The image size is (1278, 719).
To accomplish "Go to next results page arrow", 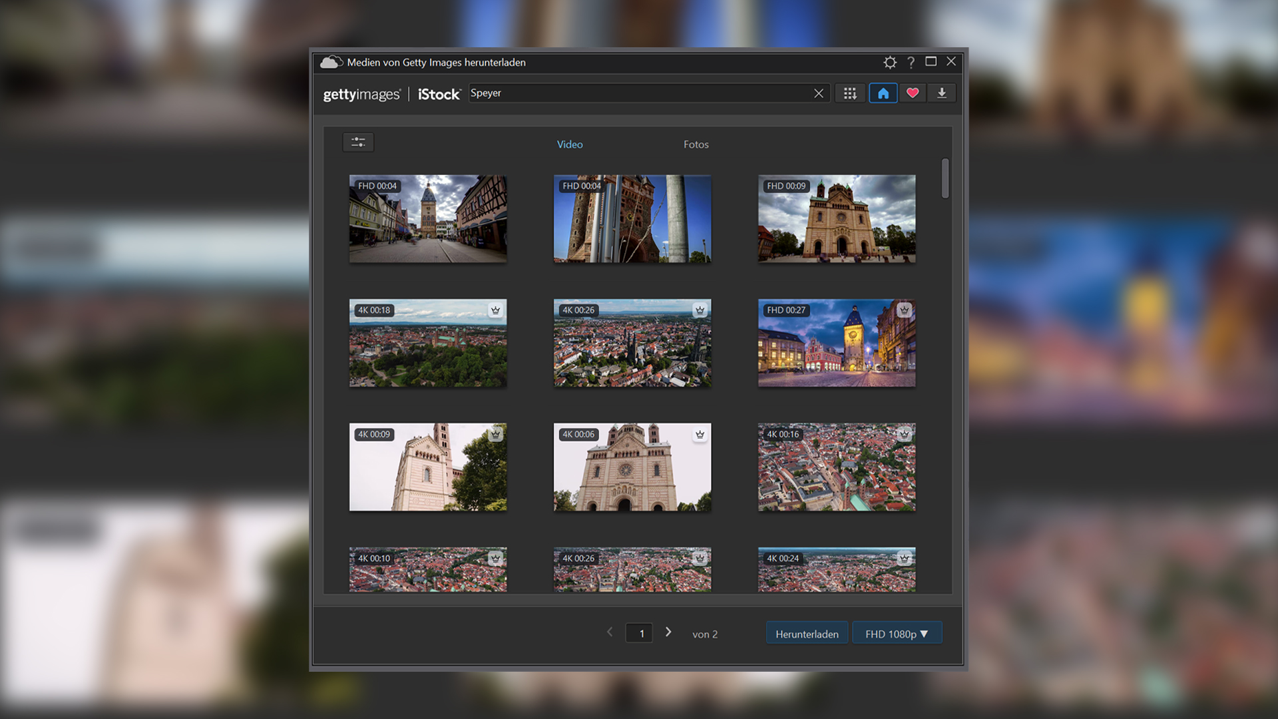I will [x=668, y=632].
